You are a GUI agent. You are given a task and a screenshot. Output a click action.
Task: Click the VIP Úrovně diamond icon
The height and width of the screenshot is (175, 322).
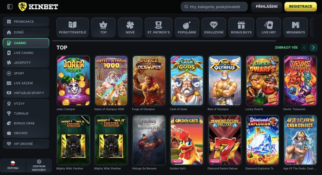(9, 144)
